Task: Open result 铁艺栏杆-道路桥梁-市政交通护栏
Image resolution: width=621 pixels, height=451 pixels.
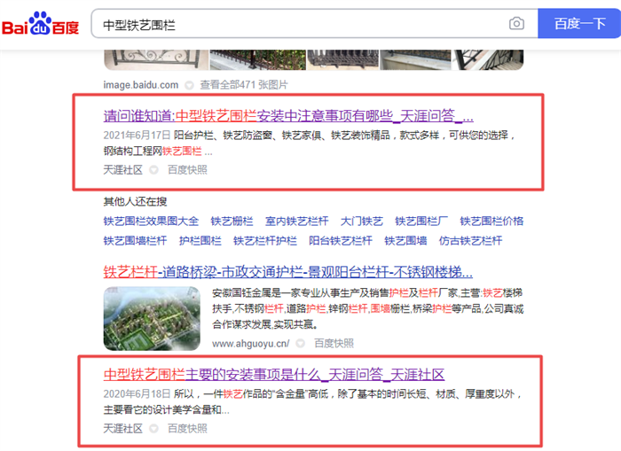Action: click(288, 272)
